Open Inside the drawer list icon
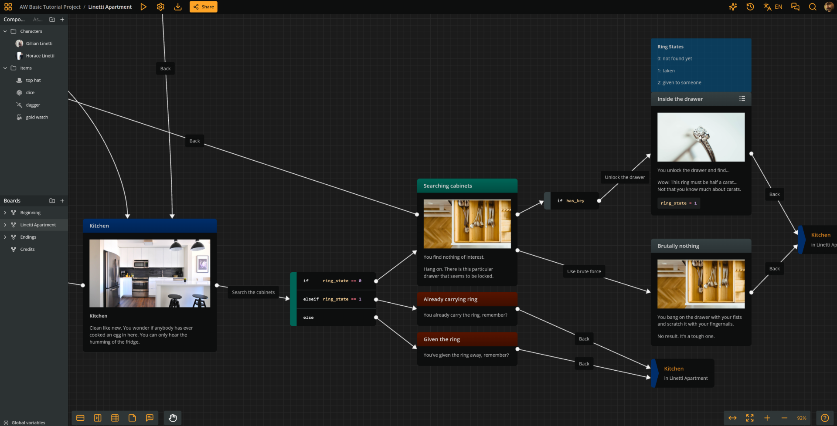 [x=742, y=99]
